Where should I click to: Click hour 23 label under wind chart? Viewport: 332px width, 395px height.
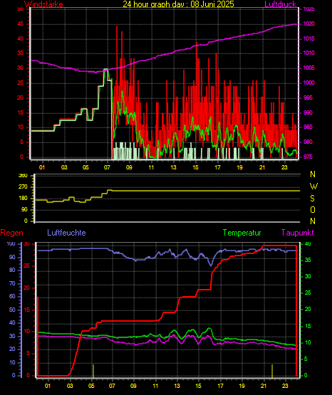[284, 167]
